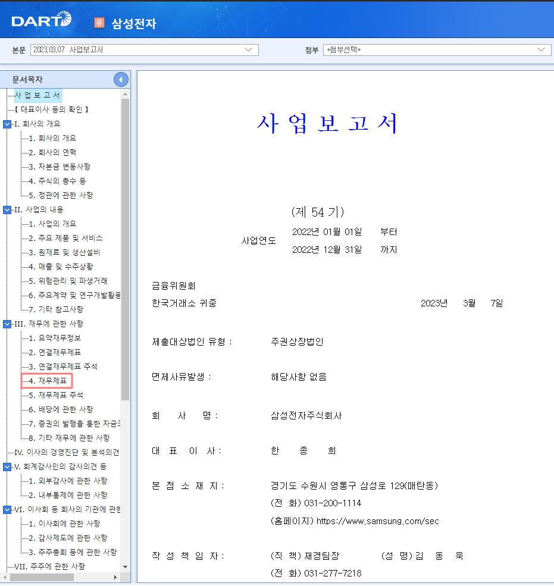554x586 pixels.
Task: Click the 사 업 보 고 서 document title
Action: [327, 123]
